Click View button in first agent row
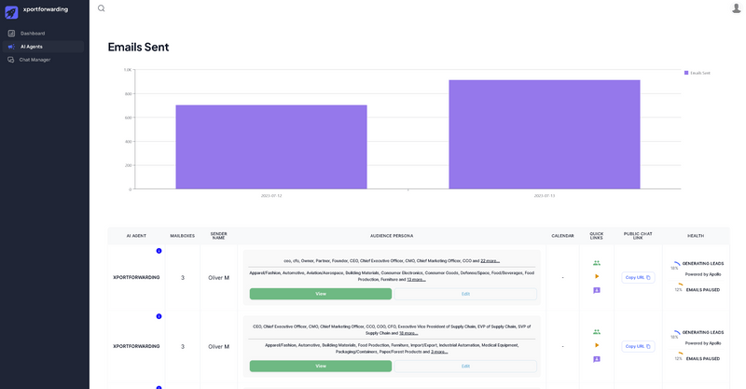 [321, 294]
